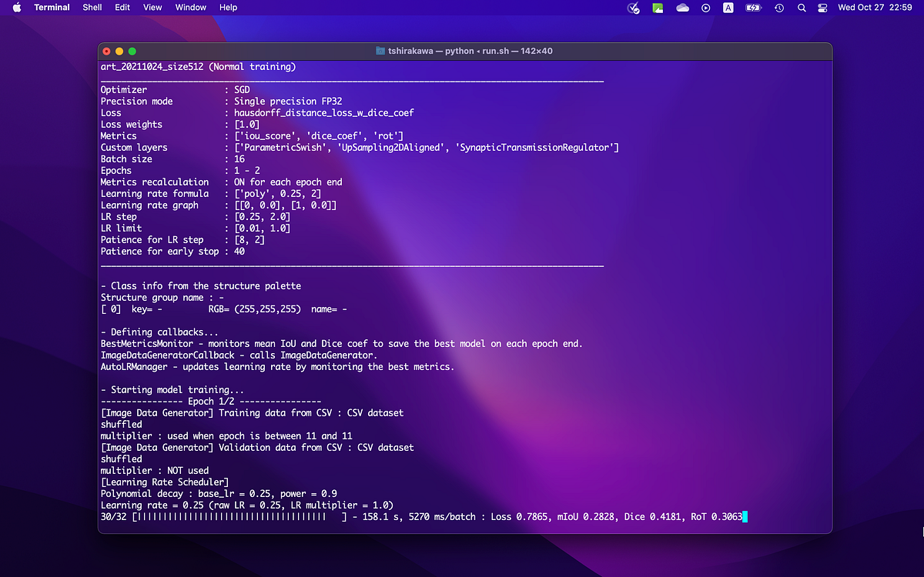924x577 pixels.
Task: Click the checkmark status icon in menu bar
Action: coord(633,8)
